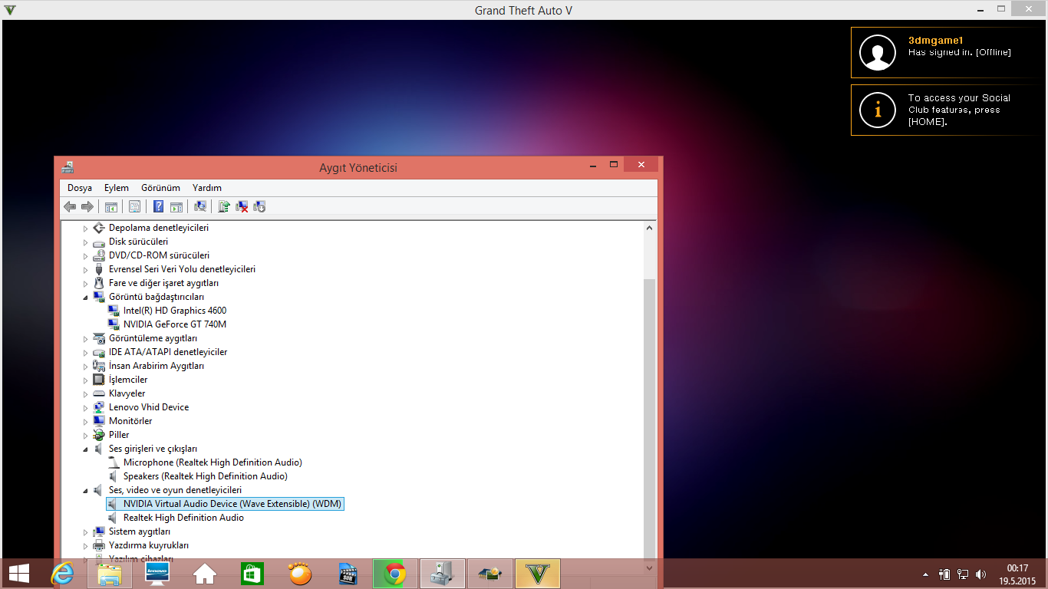Collapse Ses, video ve oyun denetleyicileri node
Viewport: 1048px width, 589px height.
[x=86, y=491]
